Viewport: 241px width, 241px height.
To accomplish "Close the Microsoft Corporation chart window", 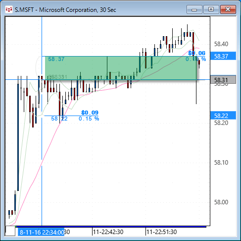I will pyautogui.click(x=228, y=9).
